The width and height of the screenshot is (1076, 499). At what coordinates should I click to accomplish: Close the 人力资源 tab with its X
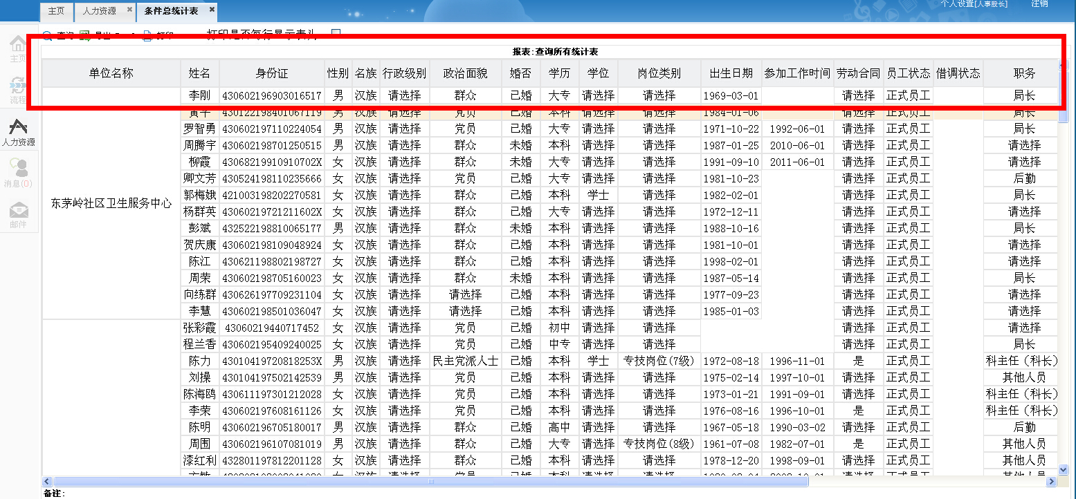(129, 10)
